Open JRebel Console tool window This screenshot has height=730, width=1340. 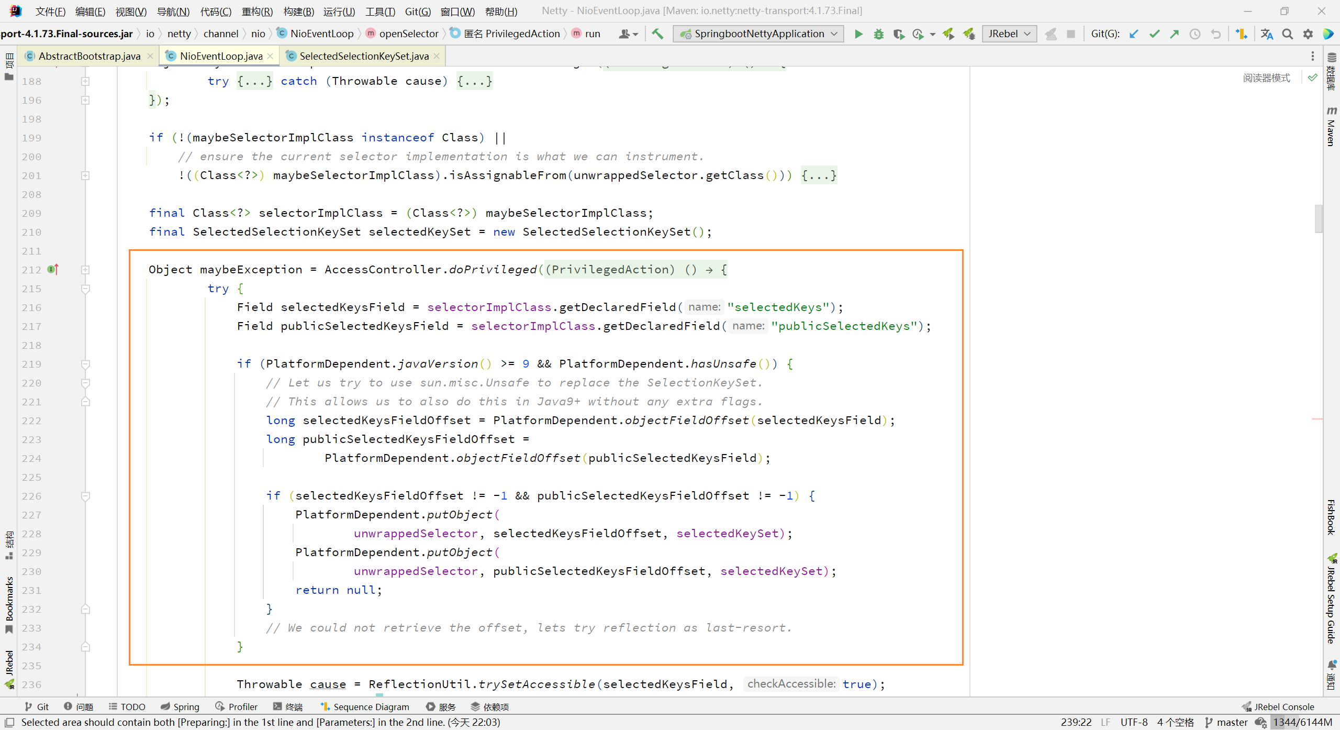point(1278,706)
